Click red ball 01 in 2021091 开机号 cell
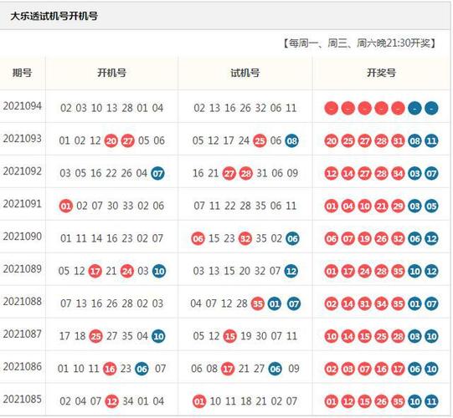This screenshot has width=453, height=418. click(x=65, y=206)
